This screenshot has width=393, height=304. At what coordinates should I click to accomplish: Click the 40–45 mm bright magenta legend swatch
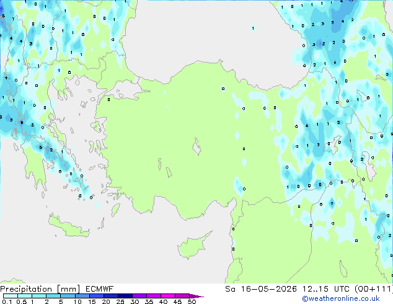tap(168, 296)
